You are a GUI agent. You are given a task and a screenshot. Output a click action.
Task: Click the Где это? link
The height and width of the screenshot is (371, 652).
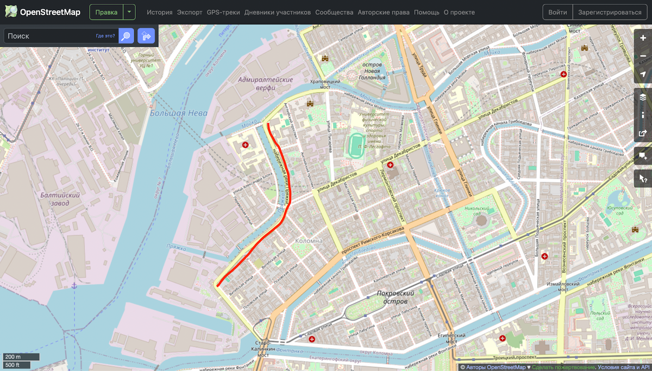105,36
